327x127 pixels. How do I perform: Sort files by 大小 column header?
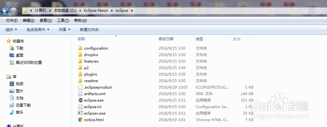click(236, 39)
